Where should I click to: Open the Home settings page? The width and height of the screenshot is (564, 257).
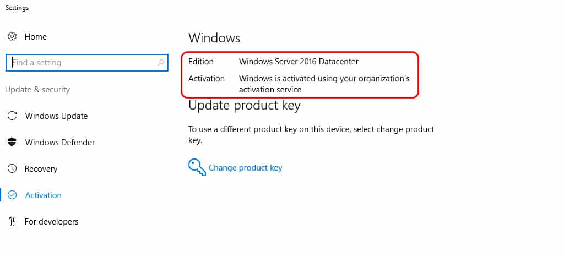click(x=36, y=37)
